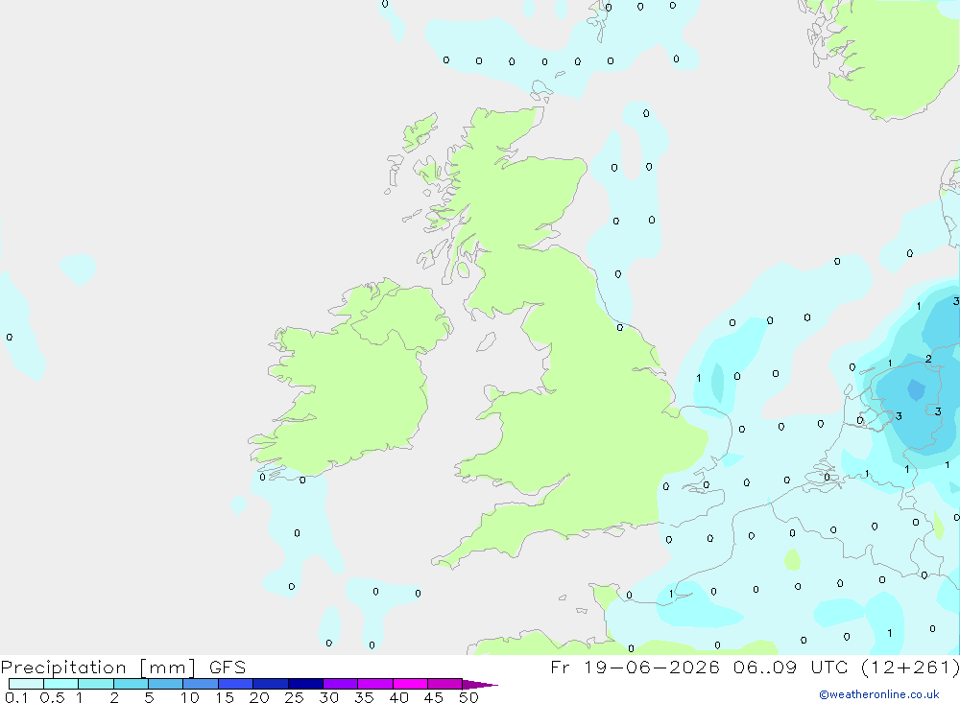Click the '35' legend scale label
960x703 pixels.
click(364, 697)
